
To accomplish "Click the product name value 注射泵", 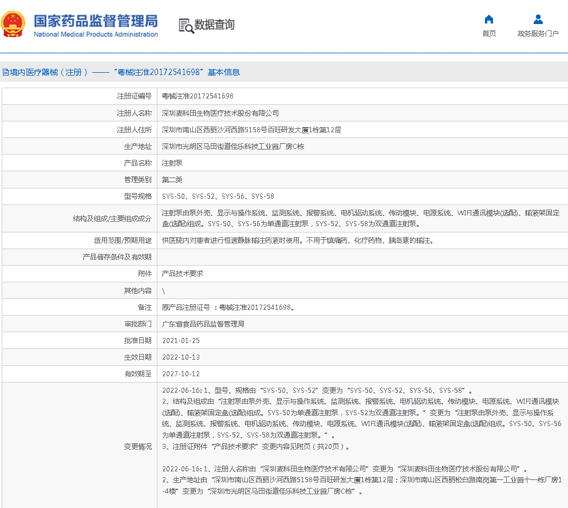I will 172,163.
